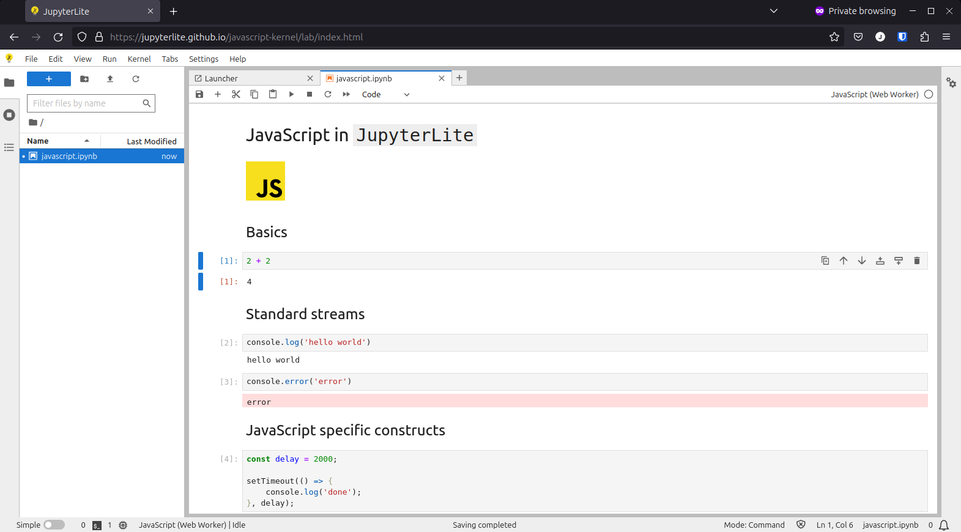961x532 pixels.
Task: Open the file browser sidebar tab
Action: pos(9,83)
